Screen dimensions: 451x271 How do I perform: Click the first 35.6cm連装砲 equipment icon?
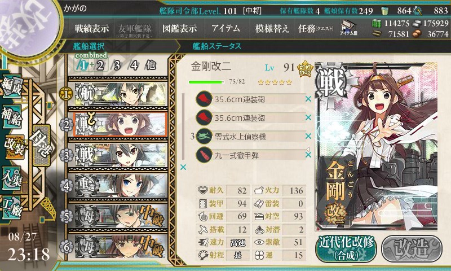coord(204,99)
